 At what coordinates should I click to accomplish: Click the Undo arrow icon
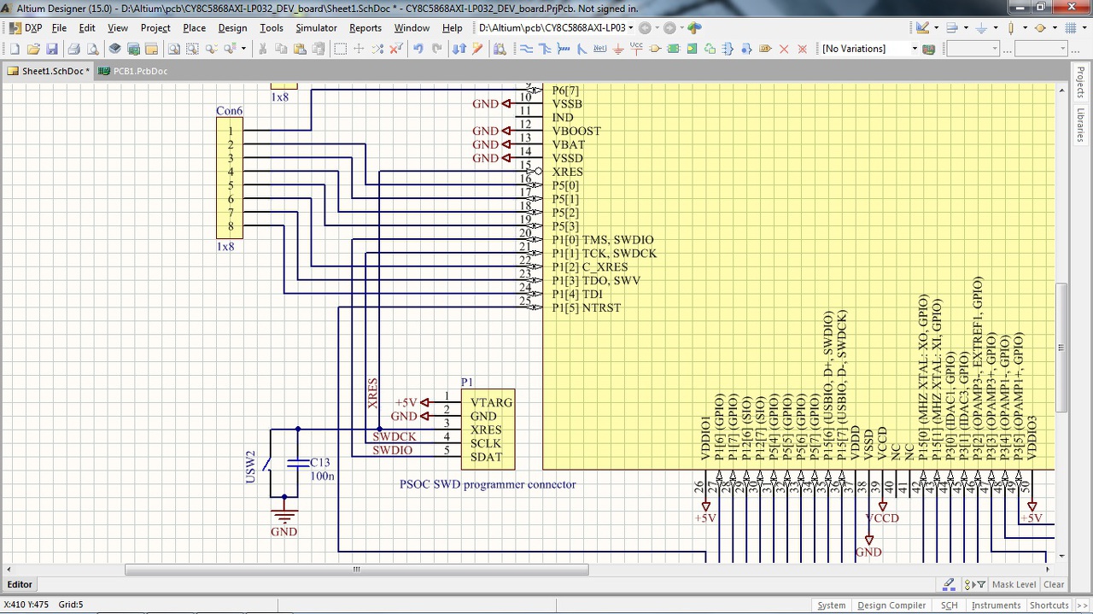418,49
